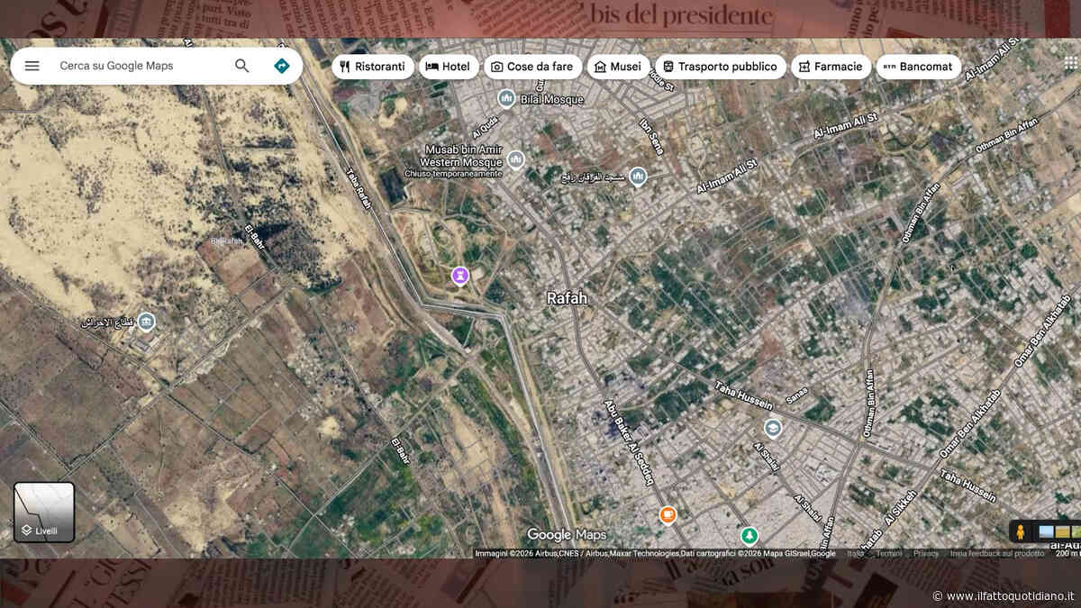
Task: Show Bancomat locations on the map
Action: pos(918,67)
